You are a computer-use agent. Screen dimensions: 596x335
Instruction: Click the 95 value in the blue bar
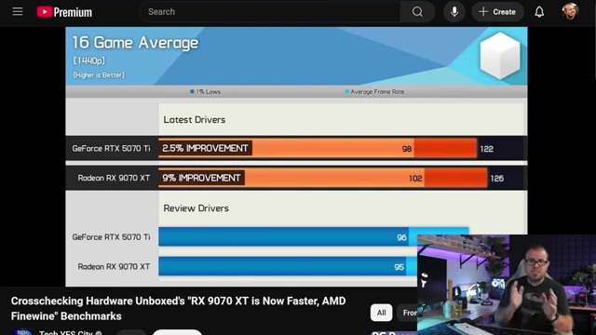click(x=400, y=267)
